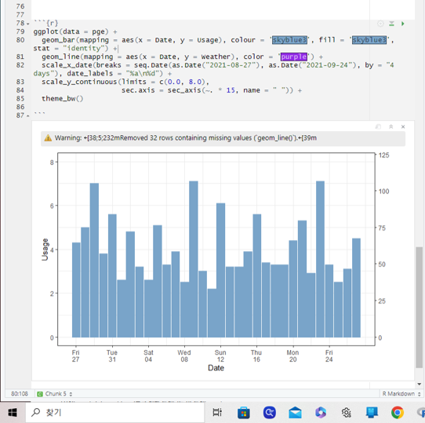
Task: Open Copilot app from taskbar
Action: pos(321,413)
